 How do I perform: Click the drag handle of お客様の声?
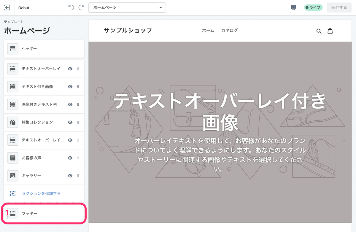pyautogui.click(x=78, y=158)
